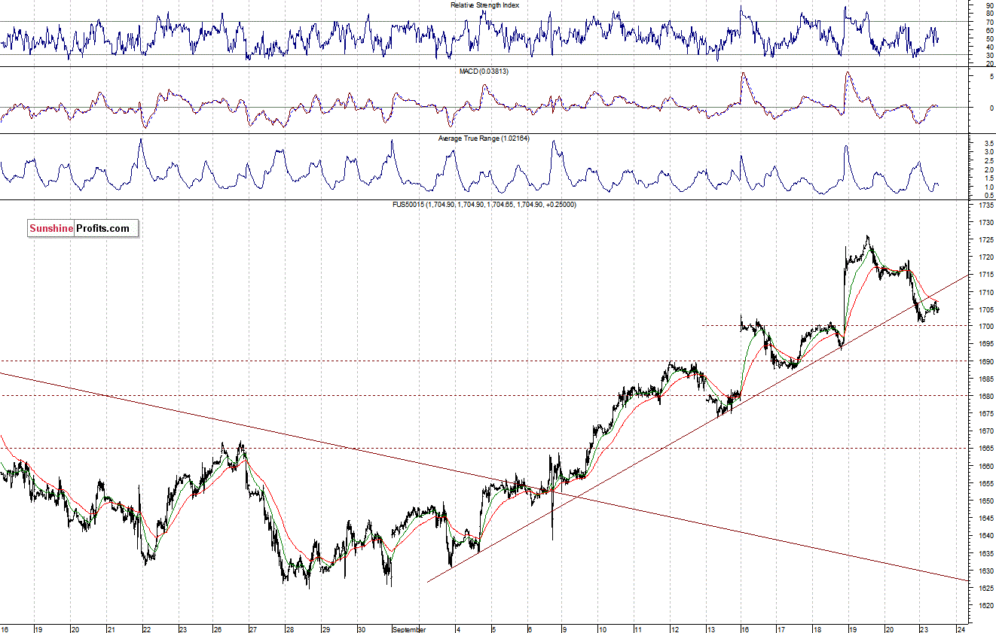The image size is (996, 633).
Task: Click the 1650 price axis label
Action: pyautogui.click(x=985, y=501)
